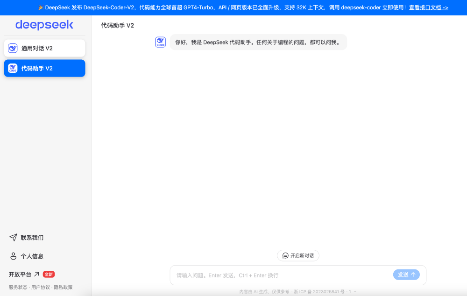
Task: Click the speech bubble icon inside 开启新对话 button
Action: tap(285, 255)
